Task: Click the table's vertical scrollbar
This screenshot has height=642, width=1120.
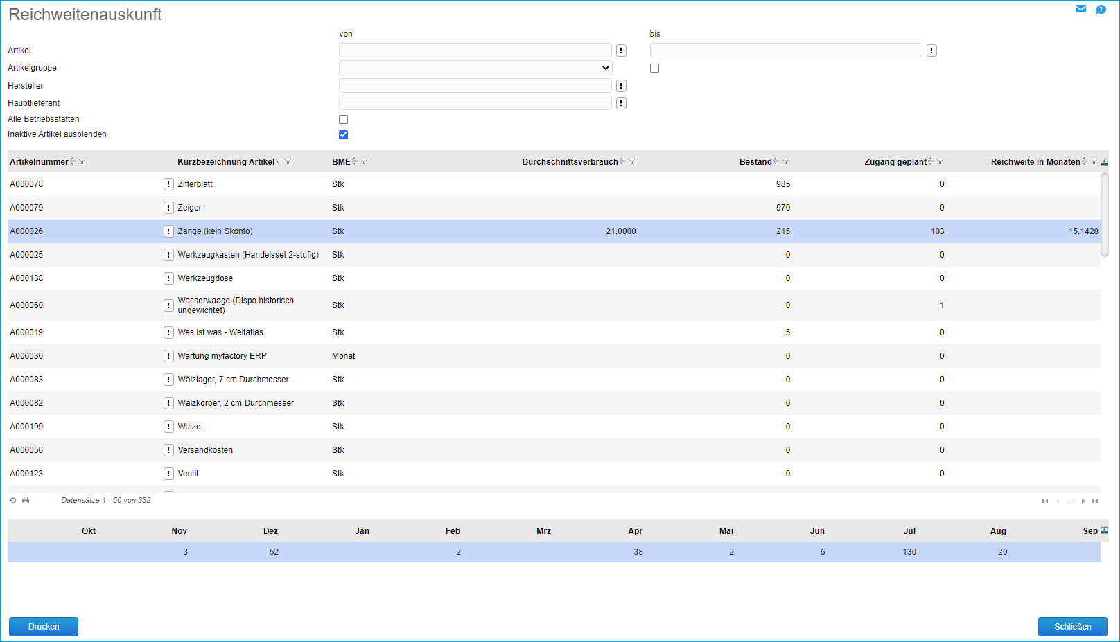Action: point(1104,215)
